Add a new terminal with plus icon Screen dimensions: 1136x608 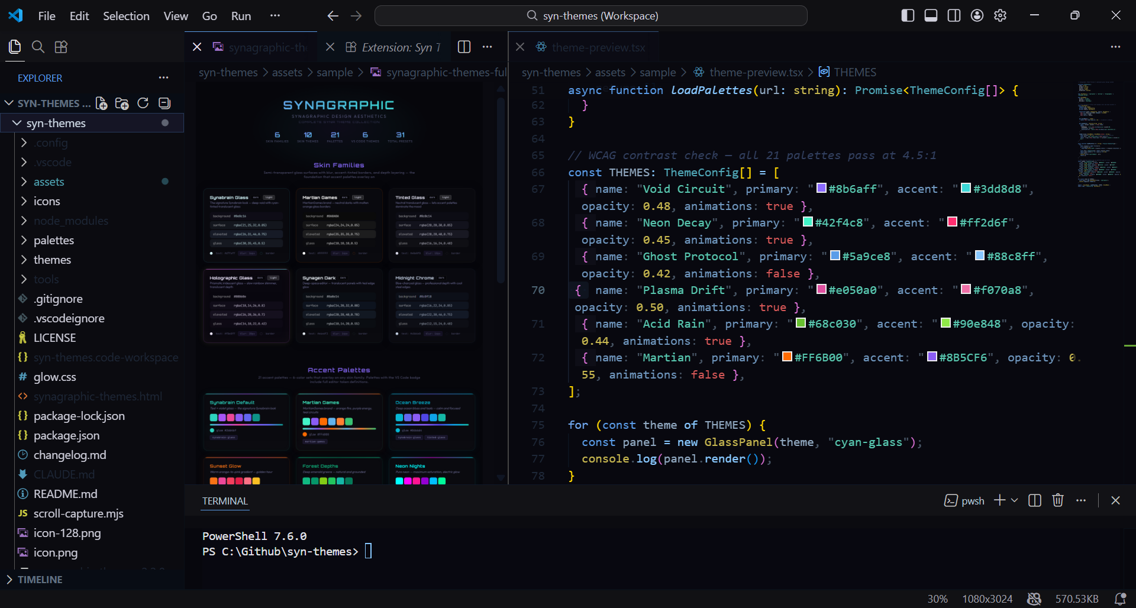(x=1000, y=501)
